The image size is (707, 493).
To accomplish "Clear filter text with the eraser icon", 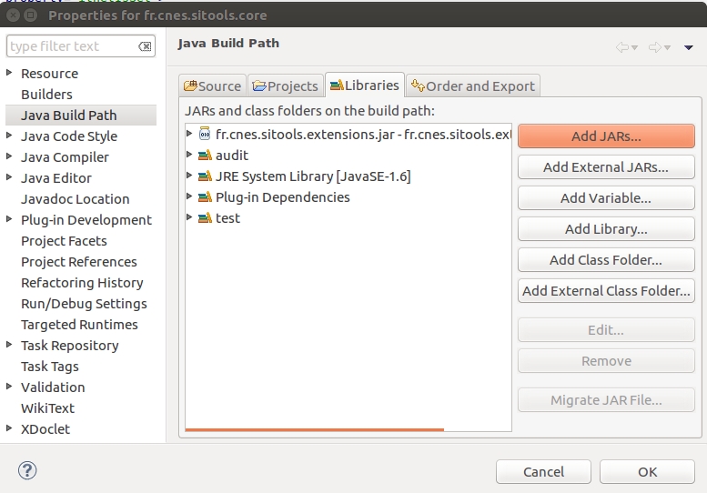I will [x=145, y=46].
